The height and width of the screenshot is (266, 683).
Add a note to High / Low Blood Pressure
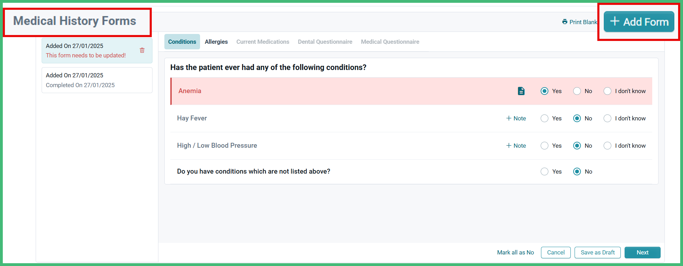point(516,146)
